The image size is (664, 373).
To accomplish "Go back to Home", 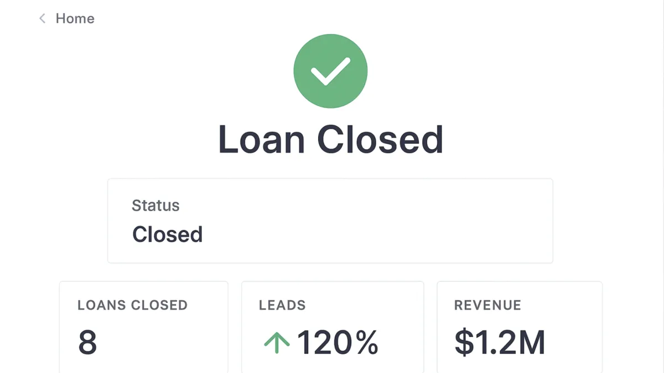I will pyautogui.click(x=75, y=19).
